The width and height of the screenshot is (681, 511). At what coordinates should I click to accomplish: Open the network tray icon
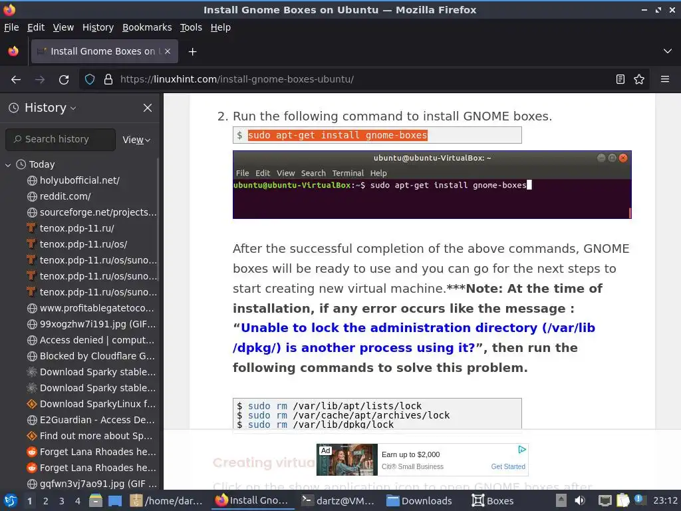(x=605, y=501)
